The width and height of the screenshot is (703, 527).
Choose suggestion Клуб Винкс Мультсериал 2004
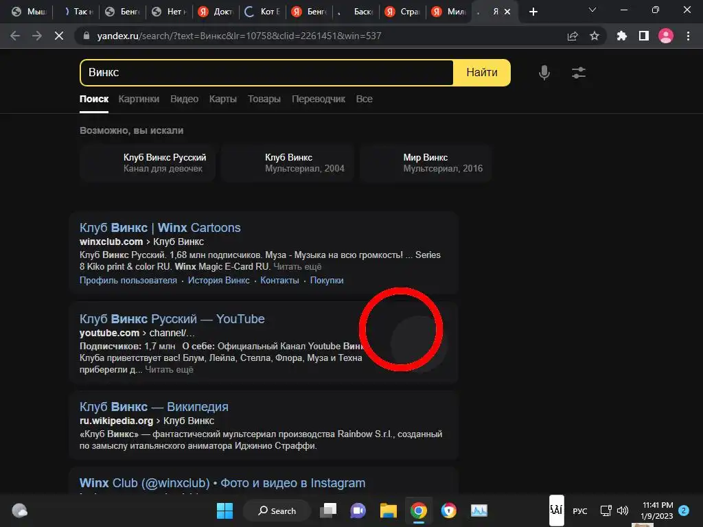coord(288,163)
